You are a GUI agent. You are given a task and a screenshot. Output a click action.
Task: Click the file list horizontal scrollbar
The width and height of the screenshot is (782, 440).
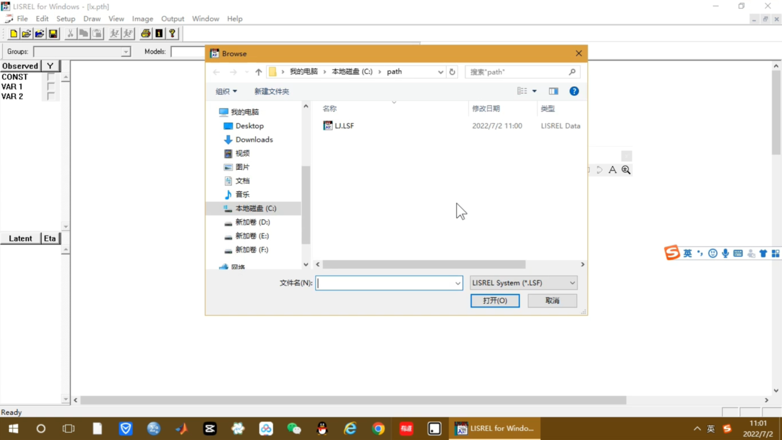click(424, 265)
